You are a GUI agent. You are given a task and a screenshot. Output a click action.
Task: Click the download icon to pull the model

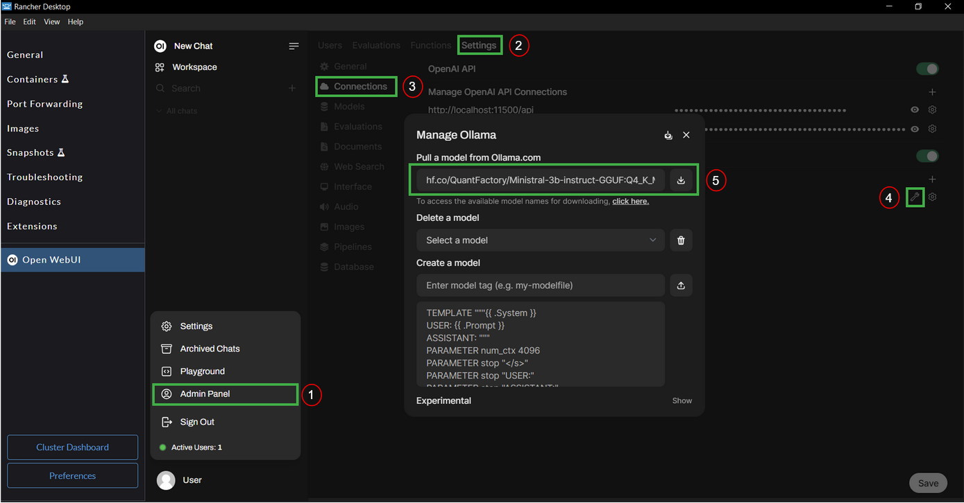tap(681, 180)
